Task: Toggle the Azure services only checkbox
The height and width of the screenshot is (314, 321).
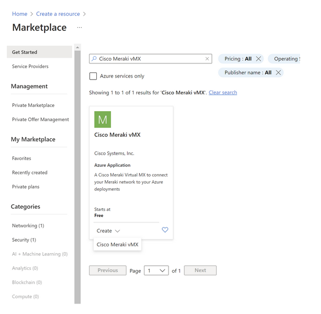Action: [93, 76]
